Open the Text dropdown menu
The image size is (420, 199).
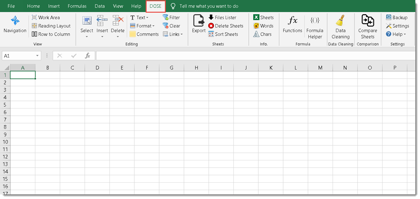coord(139,17)
